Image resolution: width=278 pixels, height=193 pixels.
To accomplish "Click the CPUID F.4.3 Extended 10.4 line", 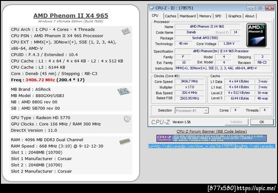I will [x=44, y=55].
